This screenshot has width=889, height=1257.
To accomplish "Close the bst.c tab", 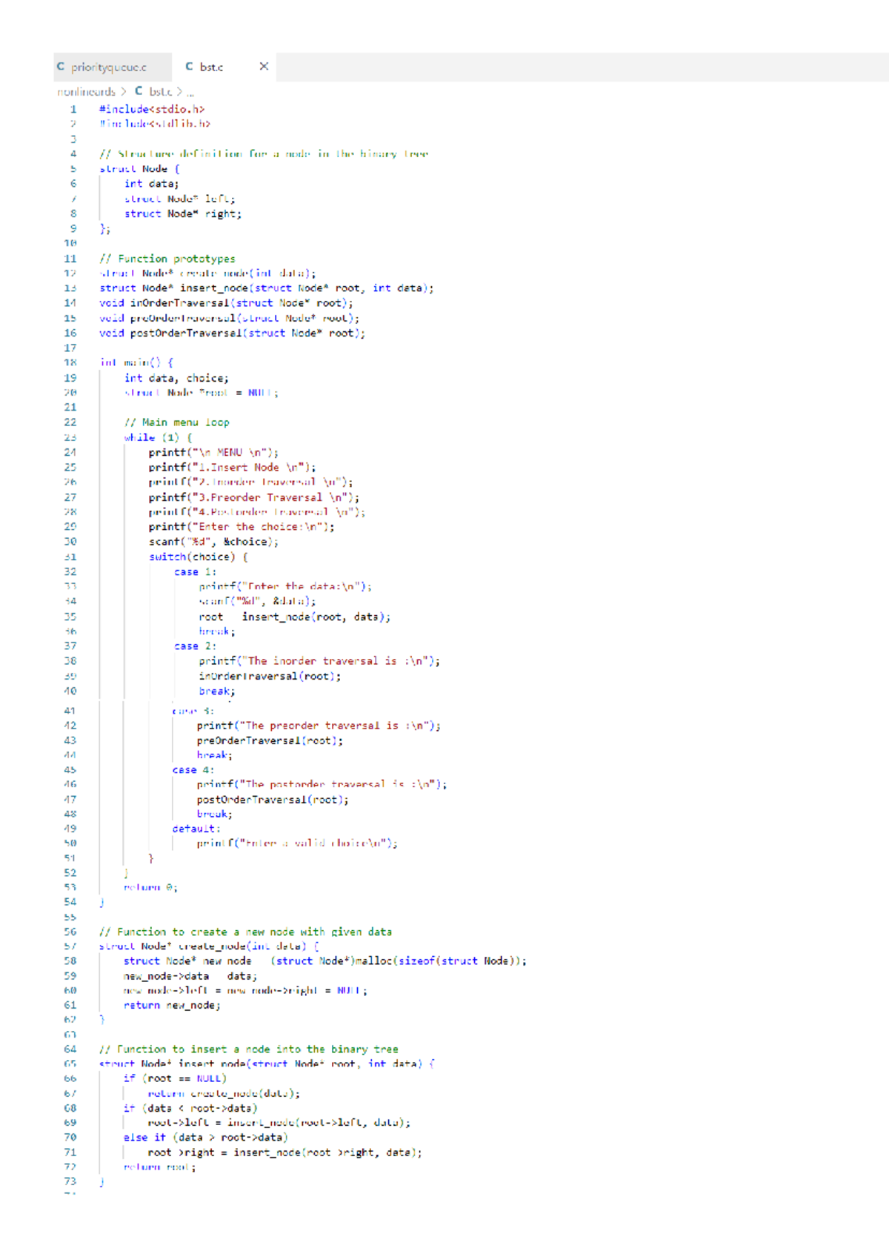I will click(x=264, y=67).
